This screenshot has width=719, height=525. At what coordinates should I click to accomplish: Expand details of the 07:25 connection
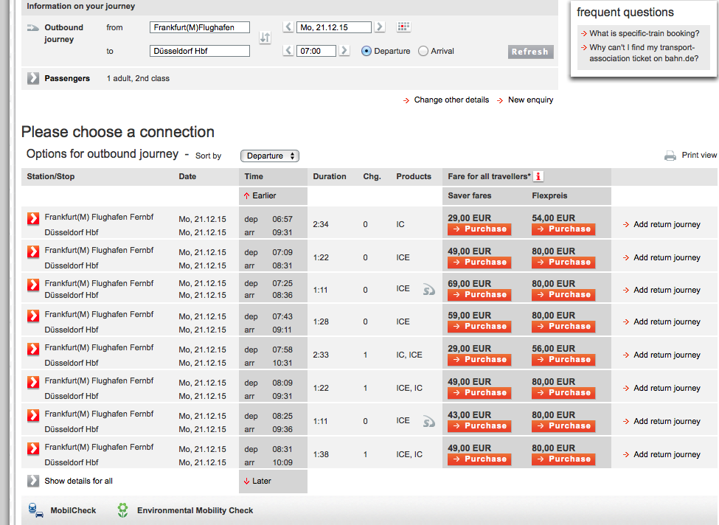pyautogui.click(x=33, y=285)
